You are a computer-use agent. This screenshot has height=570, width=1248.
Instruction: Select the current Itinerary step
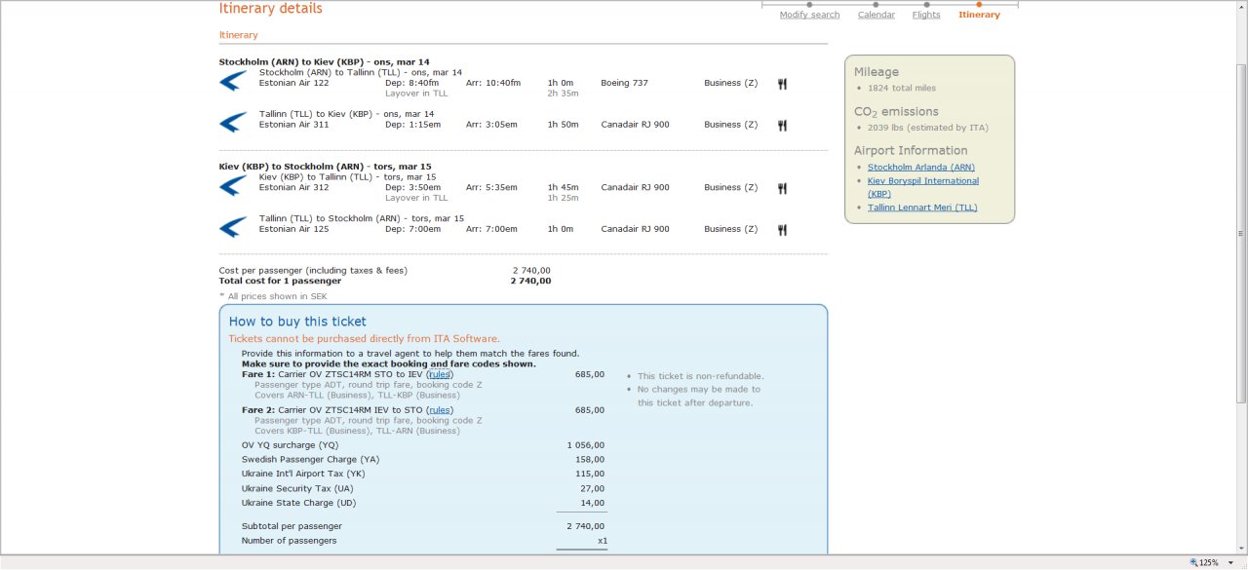tap(979, 15)
